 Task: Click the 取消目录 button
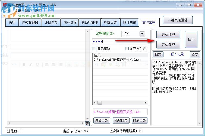click(140, 120)
